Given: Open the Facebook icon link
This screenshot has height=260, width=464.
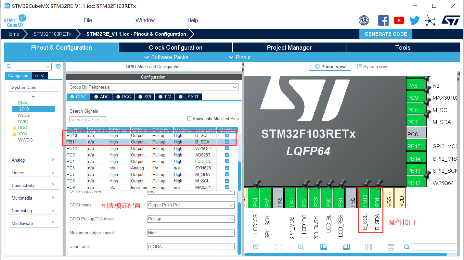Looking at the screenshot, I should point(383,20).
